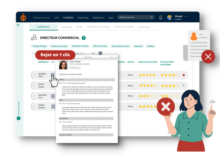Set my evaluation stars for Sauger
Viewport: 220px width, 156px height.
[147, 75]
